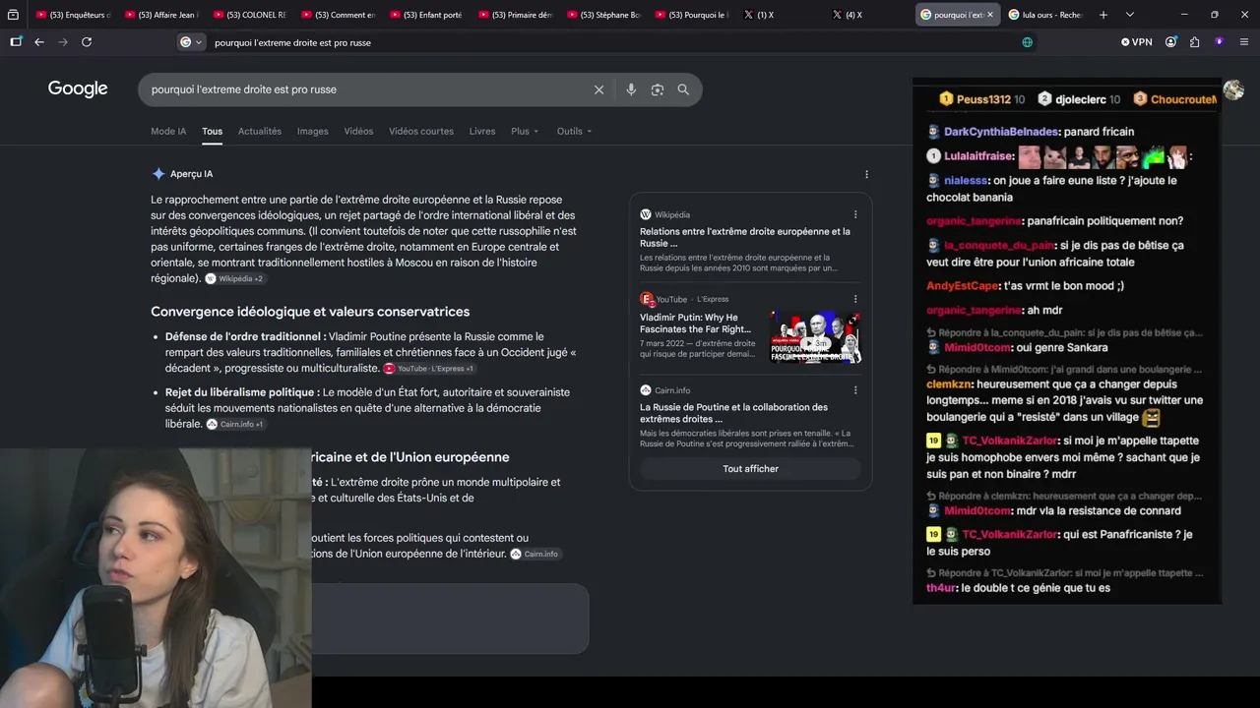This screenshot has width=1260, height=708.
Task: Switch to the Enquêteurs YouTube tab
Action: click(x=74, y=15)
